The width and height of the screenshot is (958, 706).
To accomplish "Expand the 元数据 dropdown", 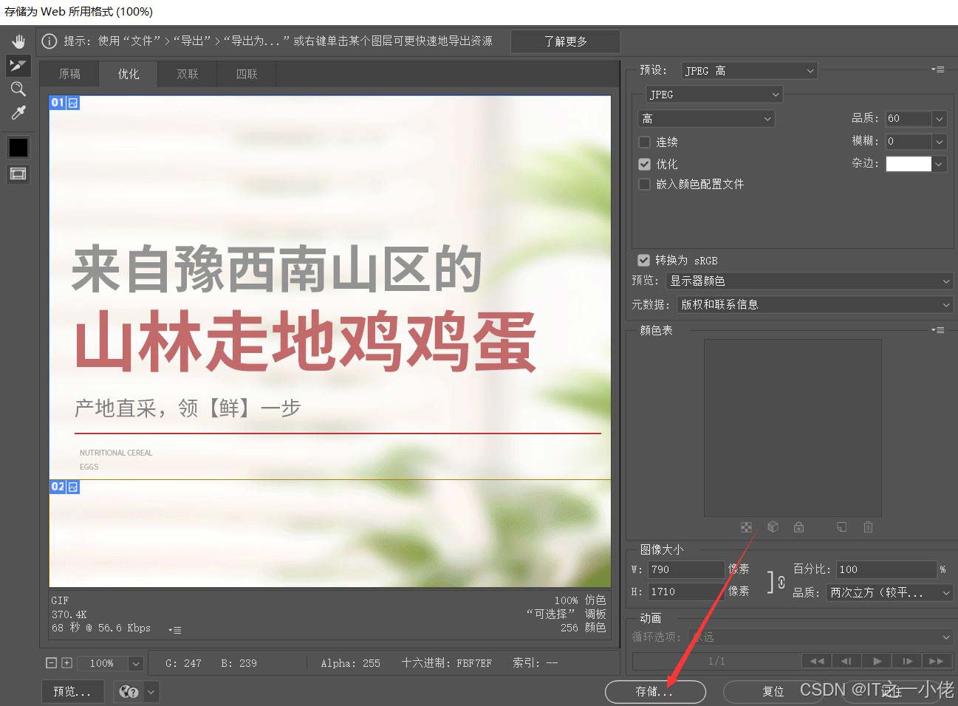I will [x=814, y=304].
